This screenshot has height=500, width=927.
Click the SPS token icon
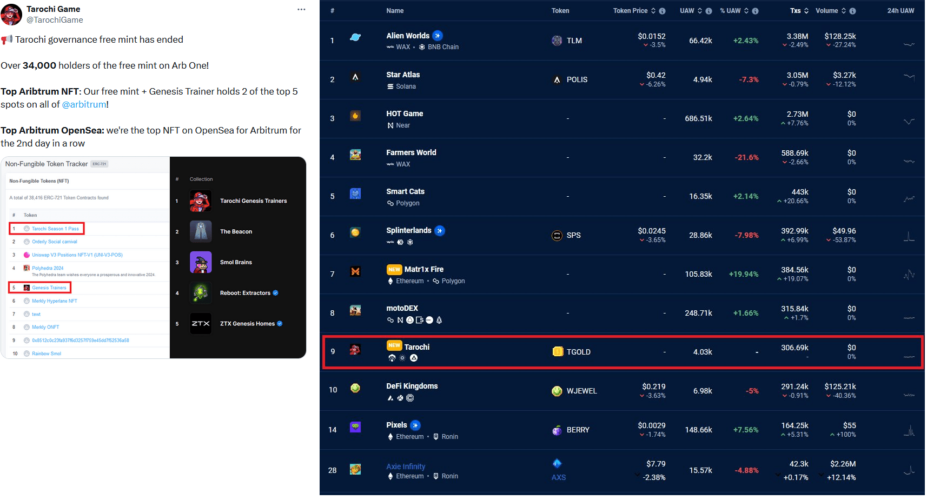click(x=557, y=235)
